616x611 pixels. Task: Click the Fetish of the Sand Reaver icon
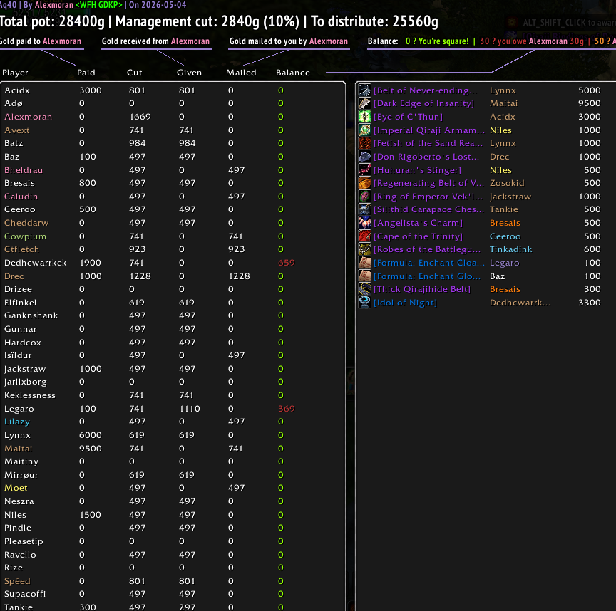pos(364,143)
